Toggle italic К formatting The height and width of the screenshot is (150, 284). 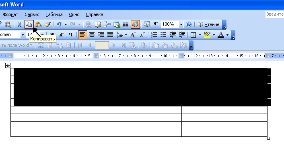[x=62, y=35]
